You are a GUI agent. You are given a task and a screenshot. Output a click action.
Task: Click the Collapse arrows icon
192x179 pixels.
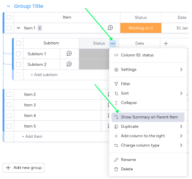pos(116,103)
